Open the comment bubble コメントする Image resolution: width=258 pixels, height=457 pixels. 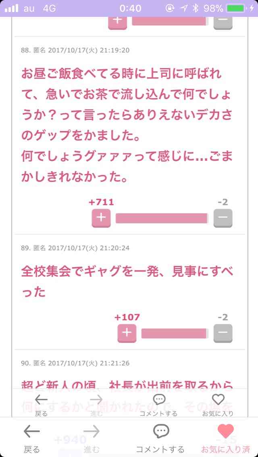pyautogui.click(x=160, y=438)
